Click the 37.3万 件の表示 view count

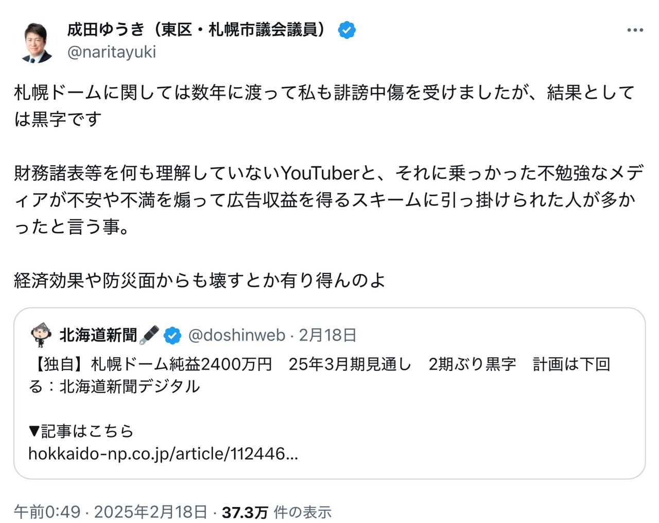point(276,512)
